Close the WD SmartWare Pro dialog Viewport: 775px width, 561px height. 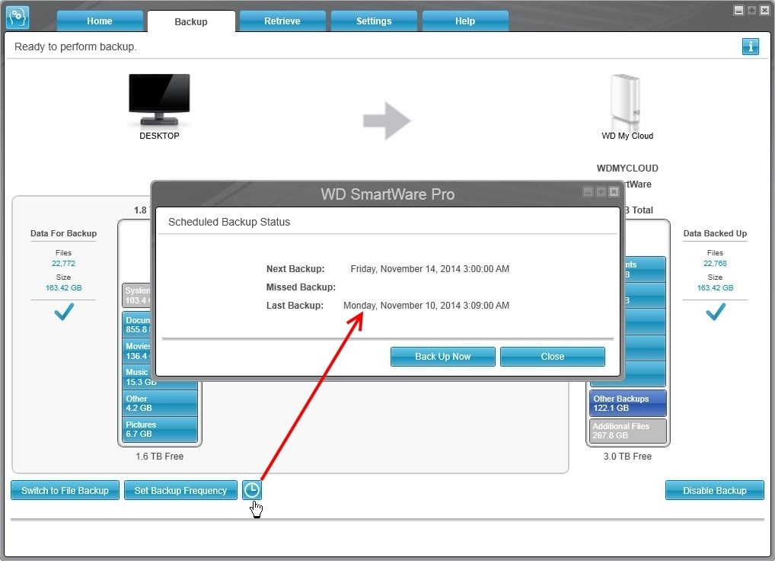tap(614, 191)
